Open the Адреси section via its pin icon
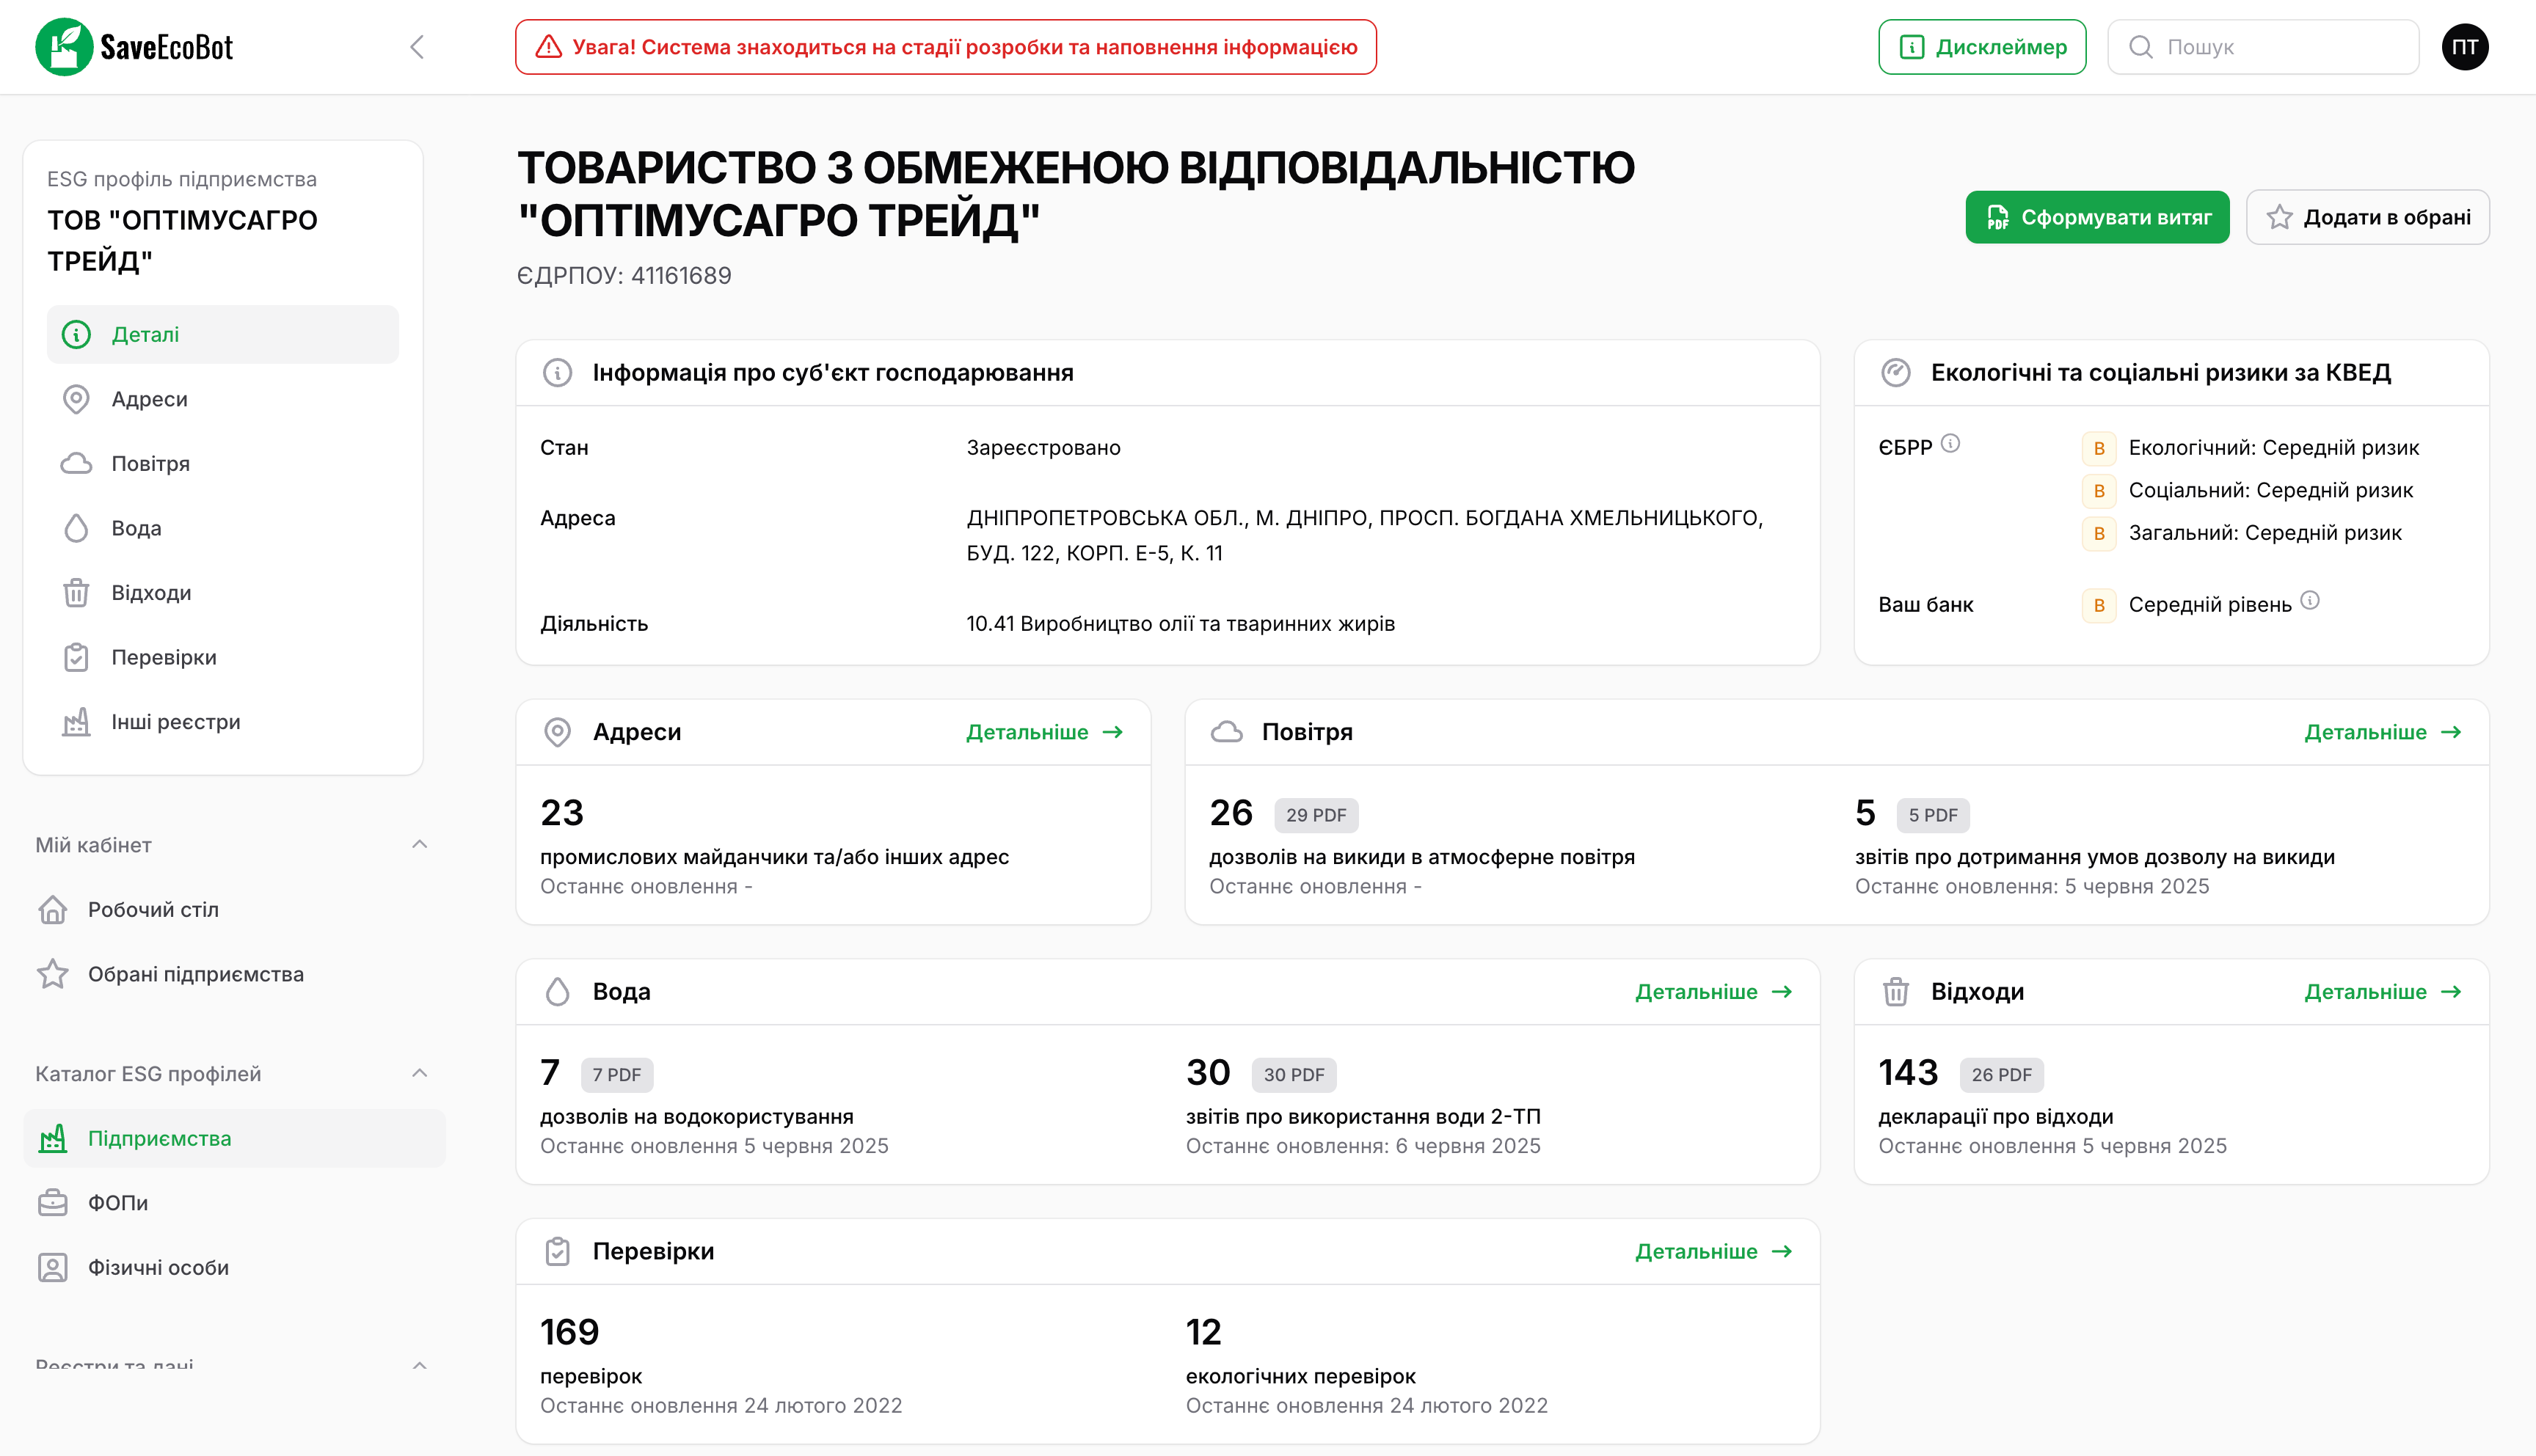Image resolution: width=2536 pixels, height=1456 pixels. click(x=77, y=399)
